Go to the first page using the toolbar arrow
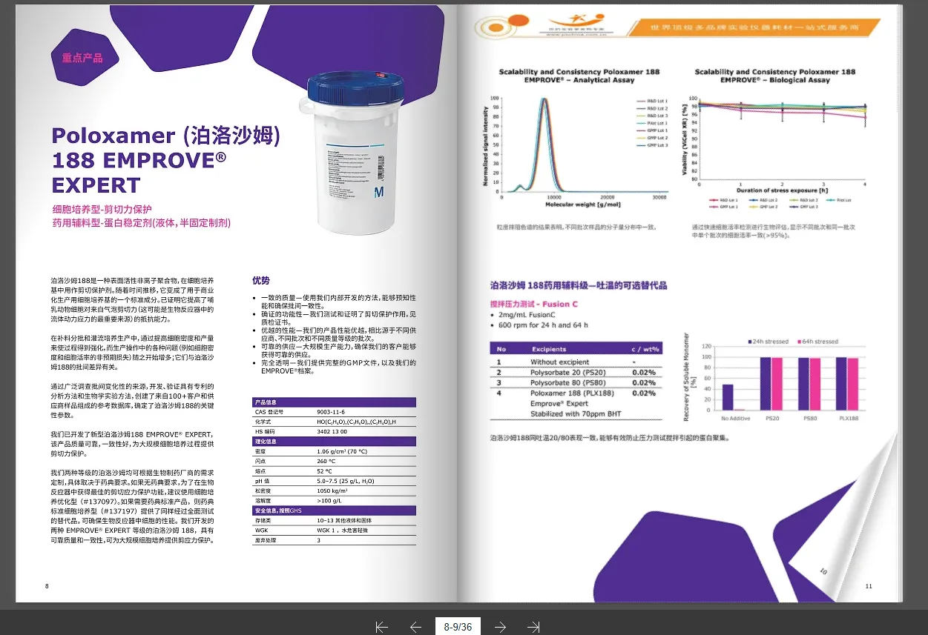 tap(382, 627)
